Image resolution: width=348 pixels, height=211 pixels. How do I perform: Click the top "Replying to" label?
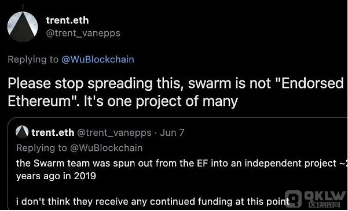[x=33, y=60]
